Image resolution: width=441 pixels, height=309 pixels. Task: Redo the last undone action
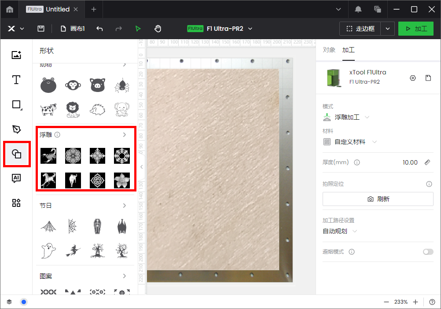(119, 29)
